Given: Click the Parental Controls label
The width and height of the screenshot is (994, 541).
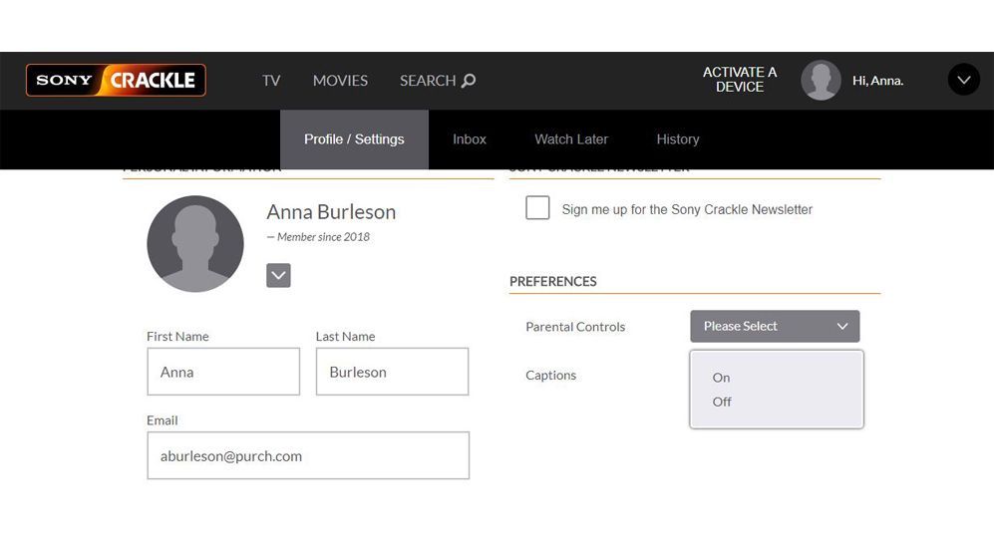Looking at the screenshot, I should (x=575, y=327).
